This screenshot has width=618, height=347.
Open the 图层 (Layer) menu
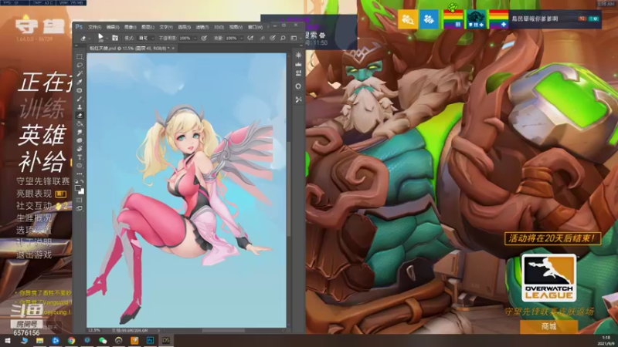tap(148, 27)
